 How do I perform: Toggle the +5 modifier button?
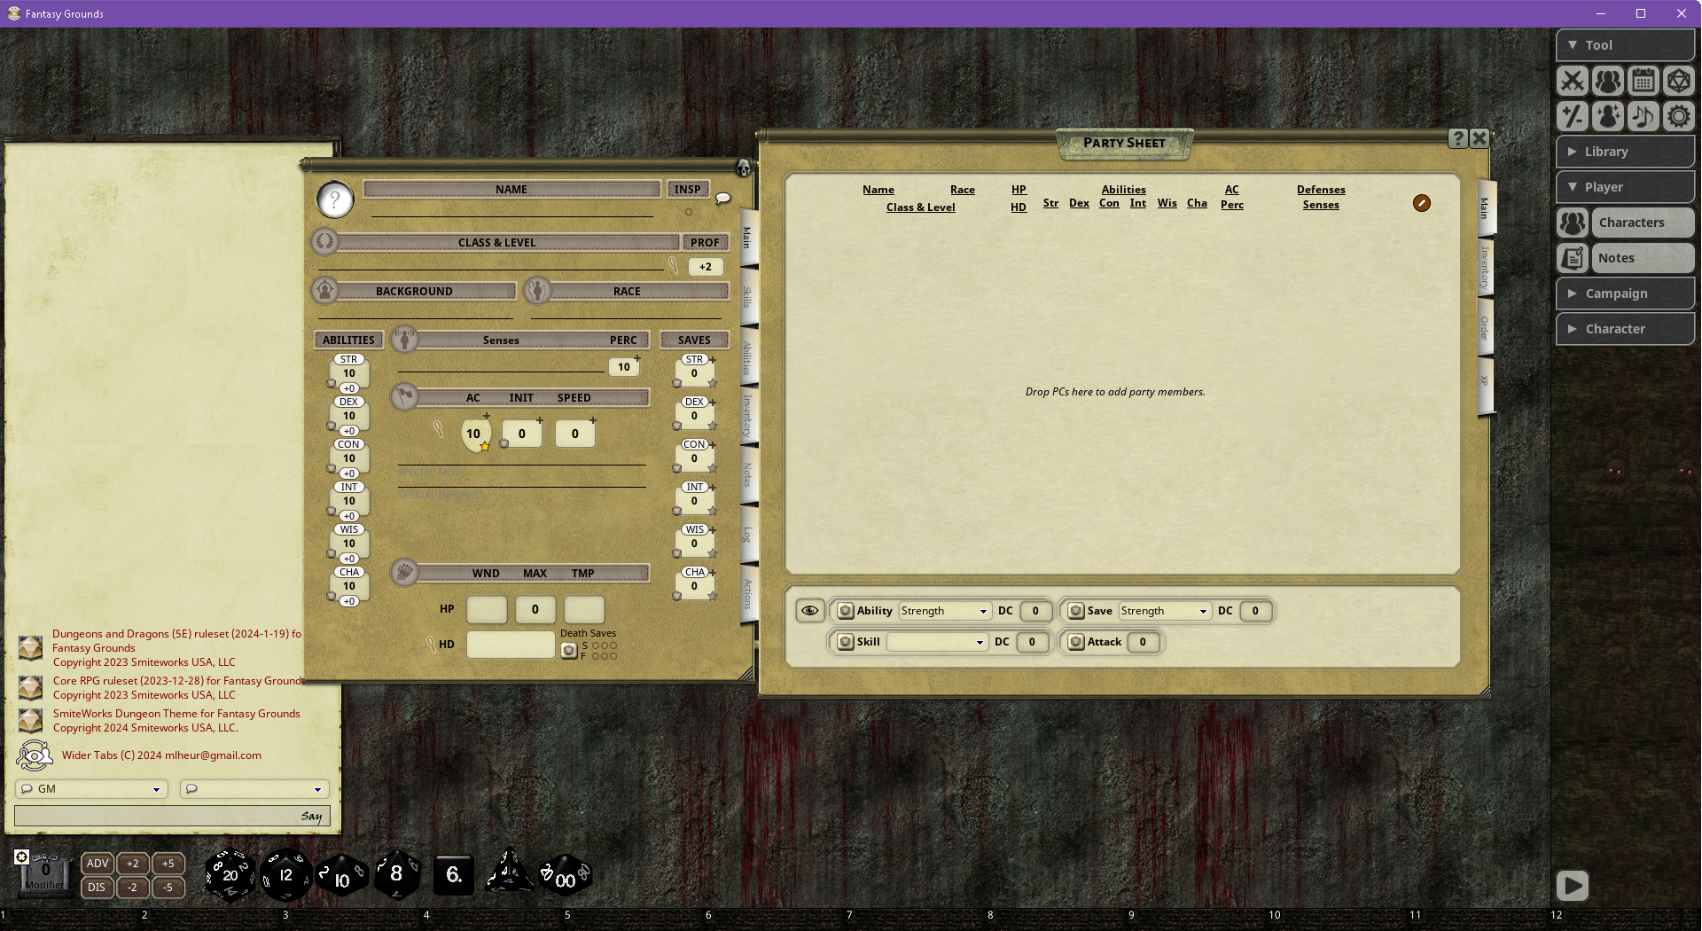(x=168, y=864)
